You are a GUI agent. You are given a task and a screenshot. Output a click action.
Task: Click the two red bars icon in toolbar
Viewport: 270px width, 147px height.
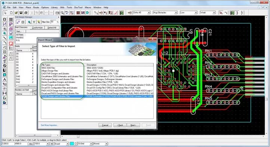(x=78, y=13)
